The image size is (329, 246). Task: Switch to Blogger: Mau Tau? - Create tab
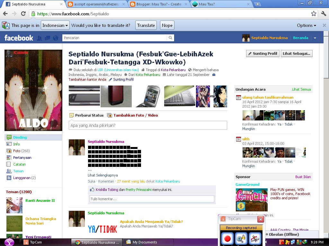click(159, 4)
